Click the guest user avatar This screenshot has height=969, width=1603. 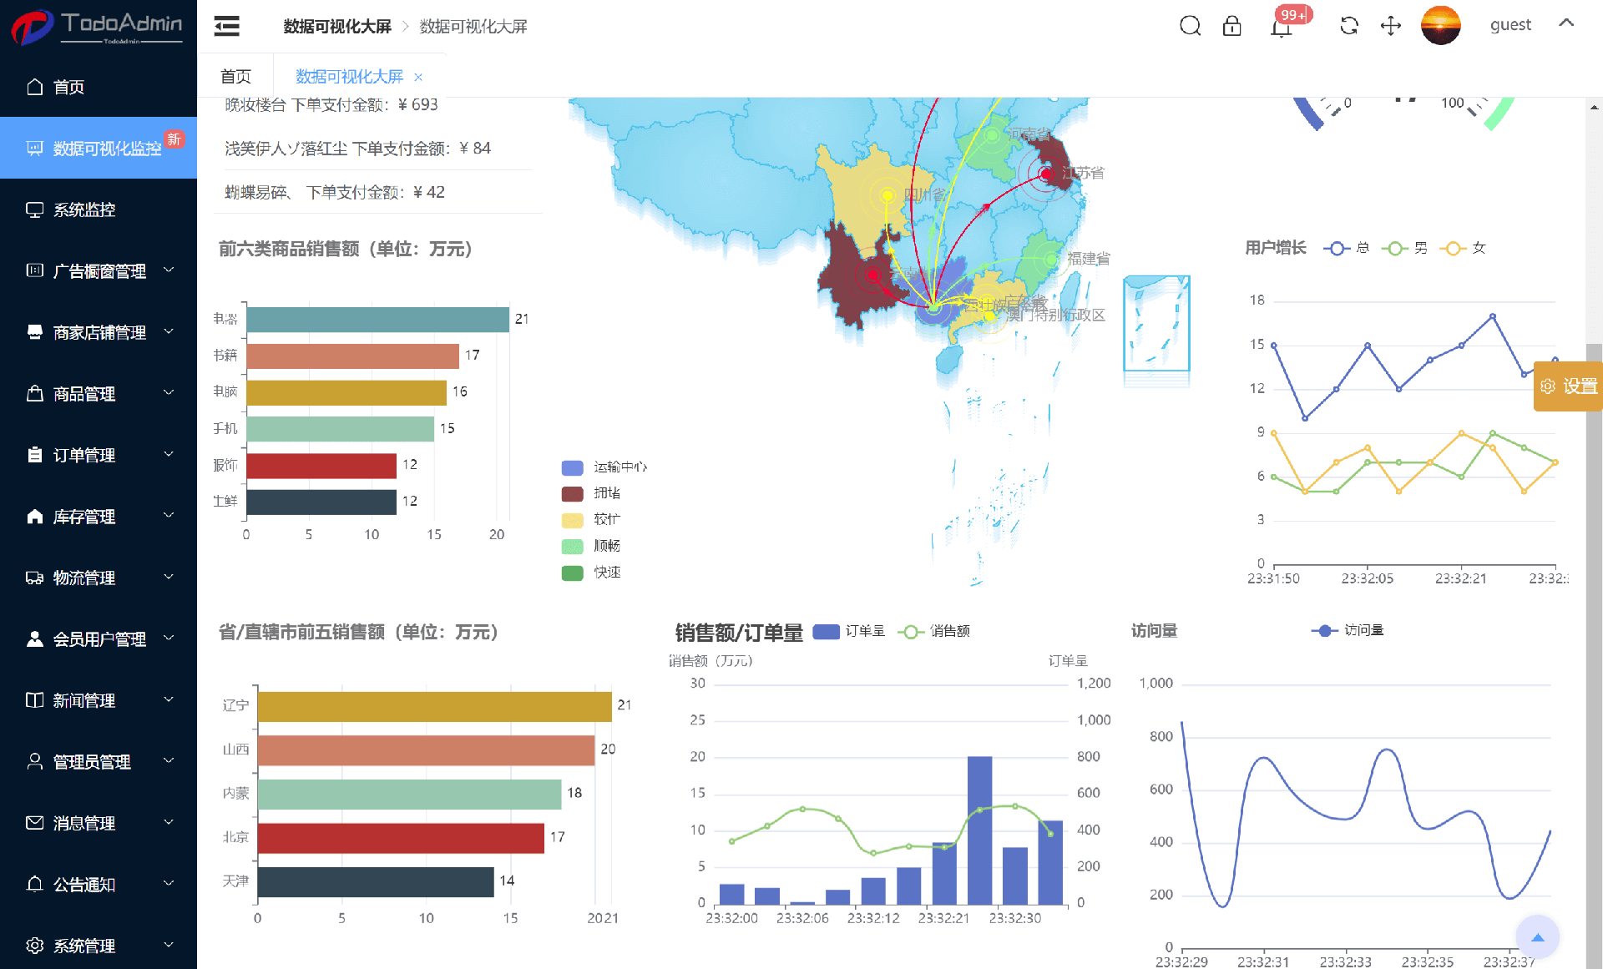[1440, 25]
